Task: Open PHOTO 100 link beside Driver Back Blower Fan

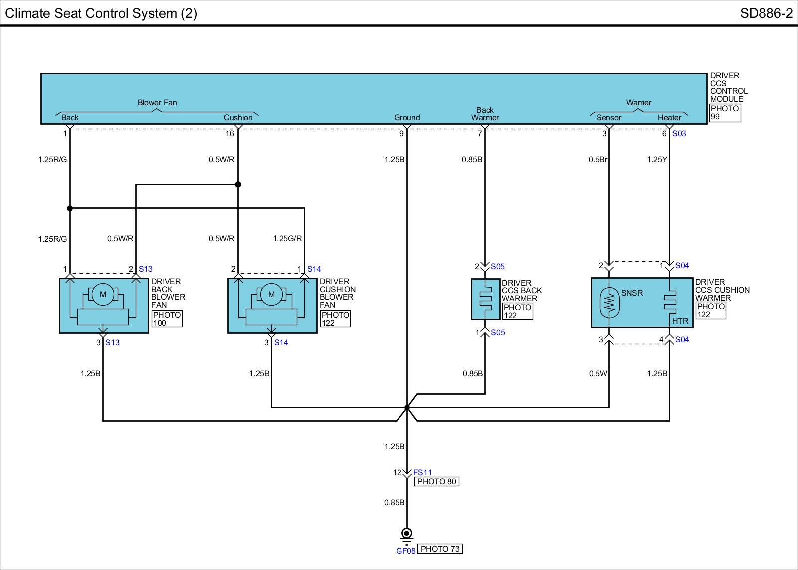Action: (167, 319)
